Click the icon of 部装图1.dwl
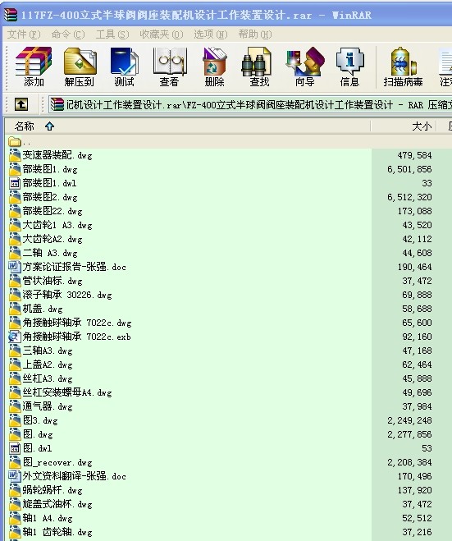Viewport: 452px width, 541px height. (x=15, y=183)
